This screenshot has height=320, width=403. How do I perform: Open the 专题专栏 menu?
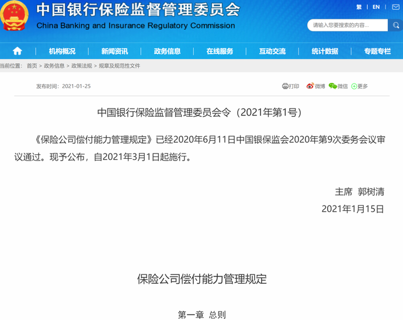[377, 51]
